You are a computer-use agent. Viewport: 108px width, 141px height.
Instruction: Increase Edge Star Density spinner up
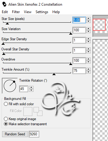(x=89, y=39)
